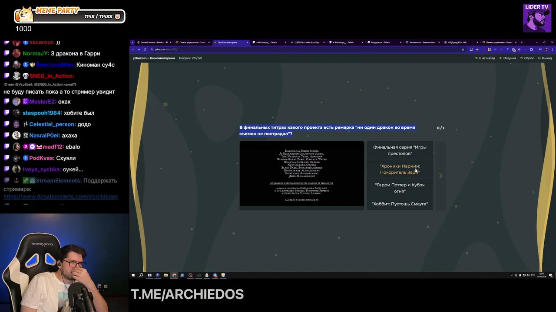Click the browser back arrow
The height and width of the screenshot is (312, 556).
point(133,49)
